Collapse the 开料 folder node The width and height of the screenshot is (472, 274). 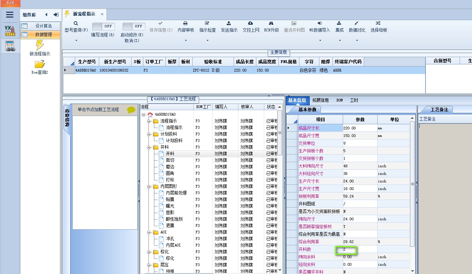pyautogui.click(x=148, y=147)
